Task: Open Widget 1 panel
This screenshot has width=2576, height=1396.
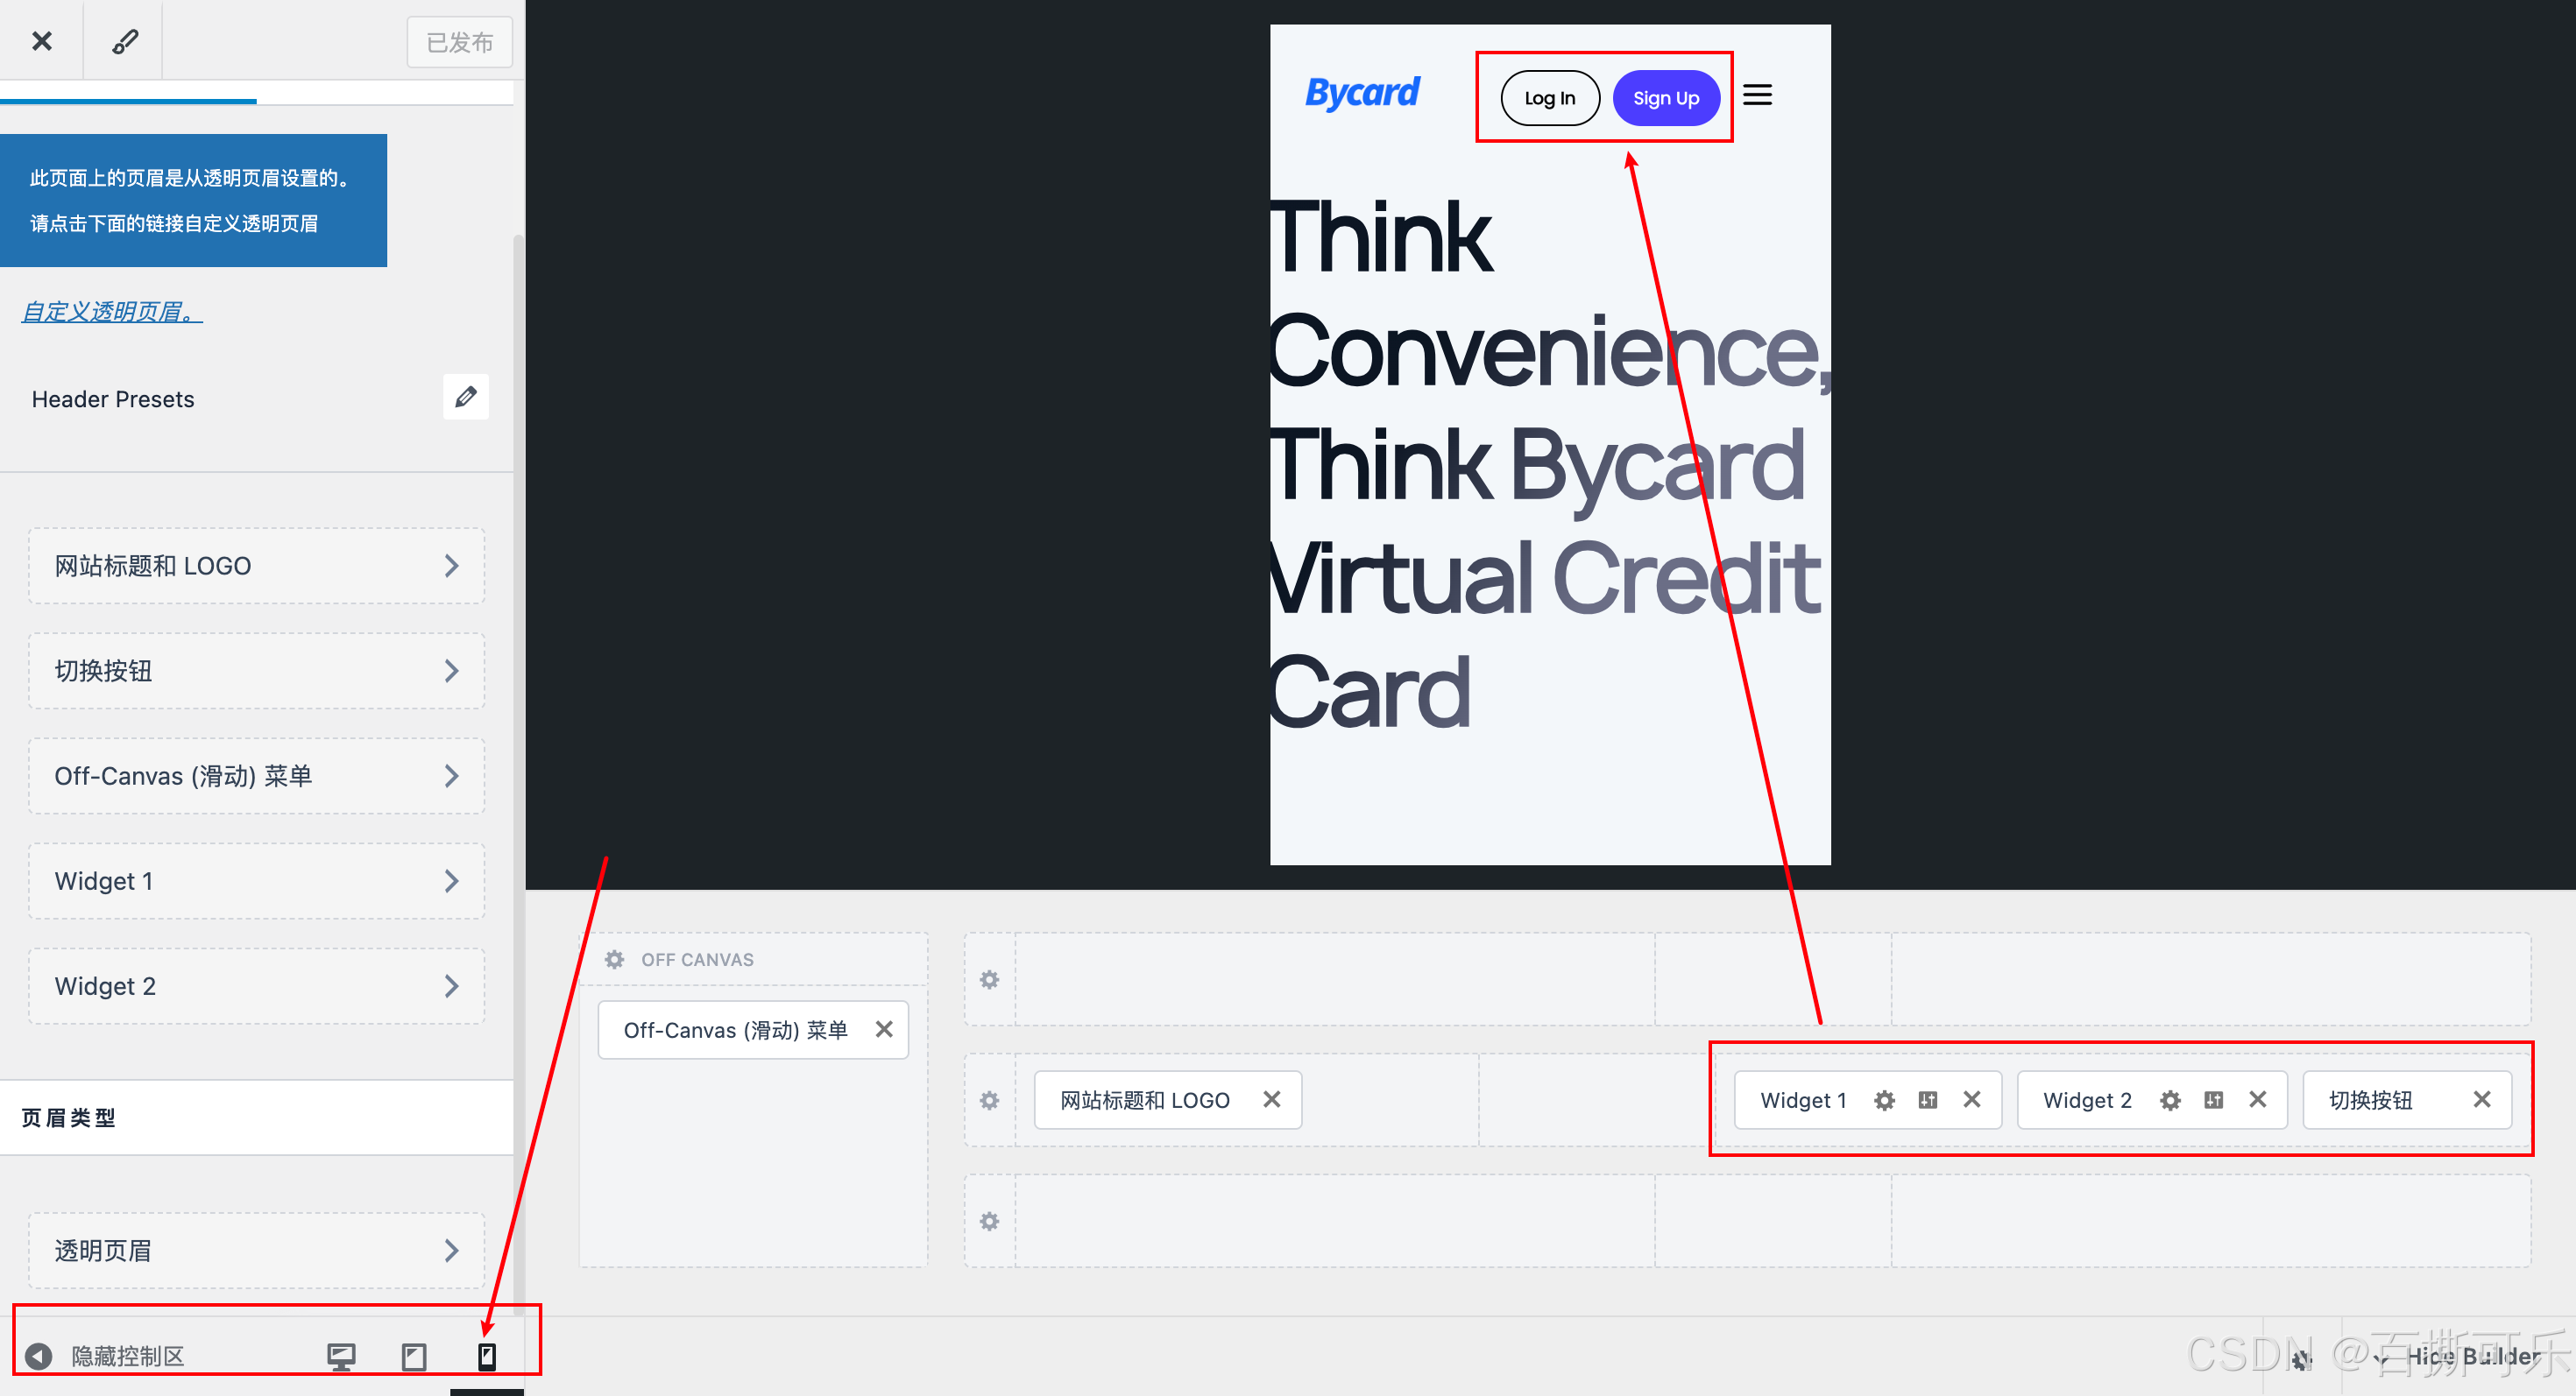Action: coord(256,880)
